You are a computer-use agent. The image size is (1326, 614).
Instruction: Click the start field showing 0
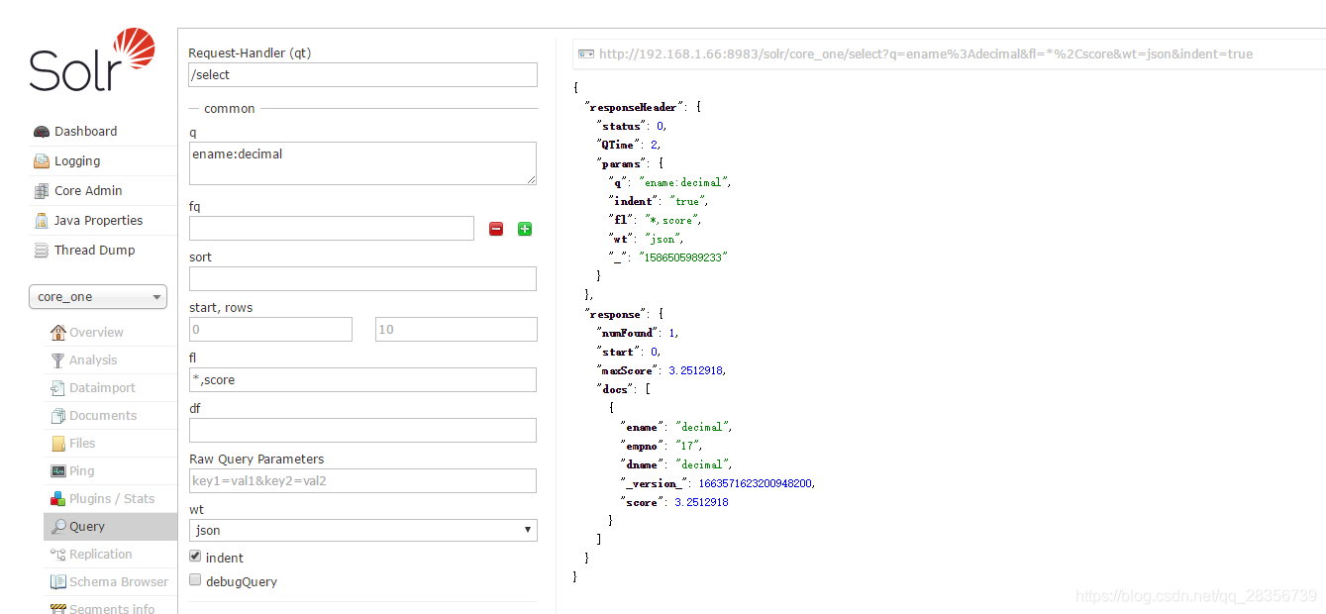click(x=270, y=329)
